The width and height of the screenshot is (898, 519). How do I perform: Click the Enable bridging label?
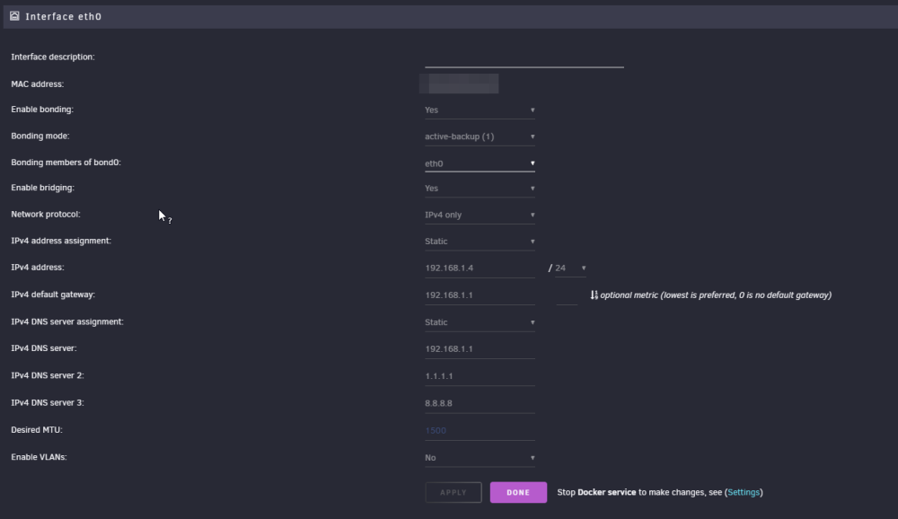point(43,188)
